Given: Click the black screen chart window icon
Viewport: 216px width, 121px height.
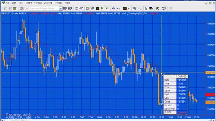Looking at the screenshot, I should pos(98,8).
